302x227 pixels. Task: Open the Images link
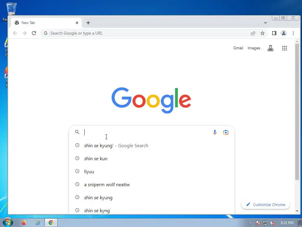254,48
